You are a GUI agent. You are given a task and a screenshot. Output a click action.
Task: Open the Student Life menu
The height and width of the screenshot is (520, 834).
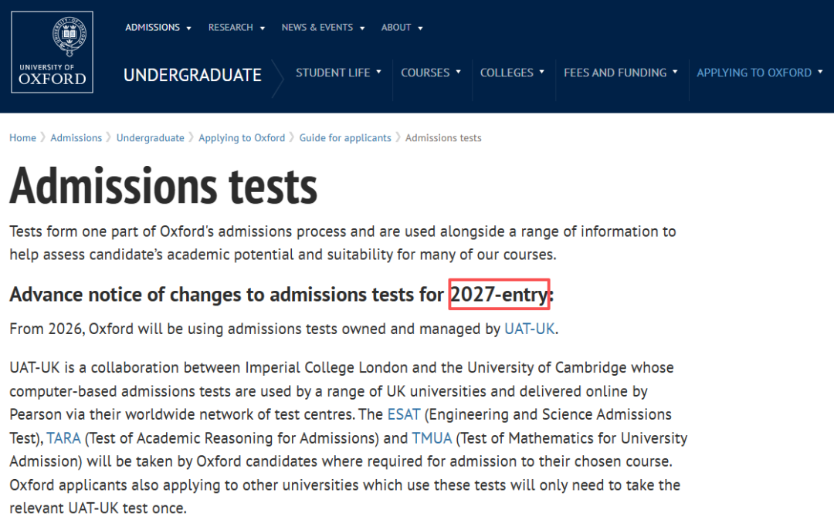(338, 73)
